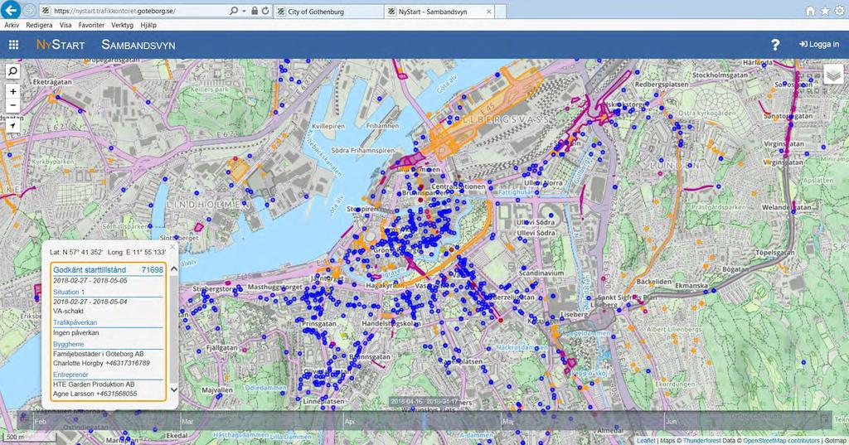The height and width of the screenshot is (445, 849).
Task: Open help with the question mark icon
Action: coord(775,45)
